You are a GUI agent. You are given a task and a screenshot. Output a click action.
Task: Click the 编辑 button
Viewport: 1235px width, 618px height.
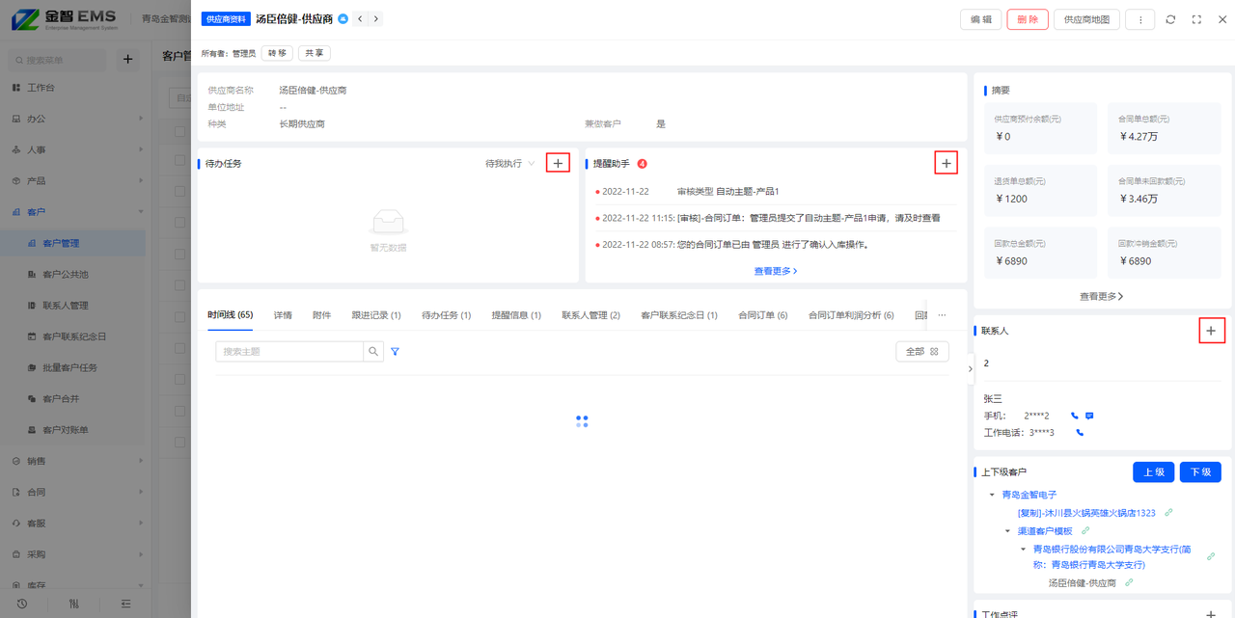[980, 19]
